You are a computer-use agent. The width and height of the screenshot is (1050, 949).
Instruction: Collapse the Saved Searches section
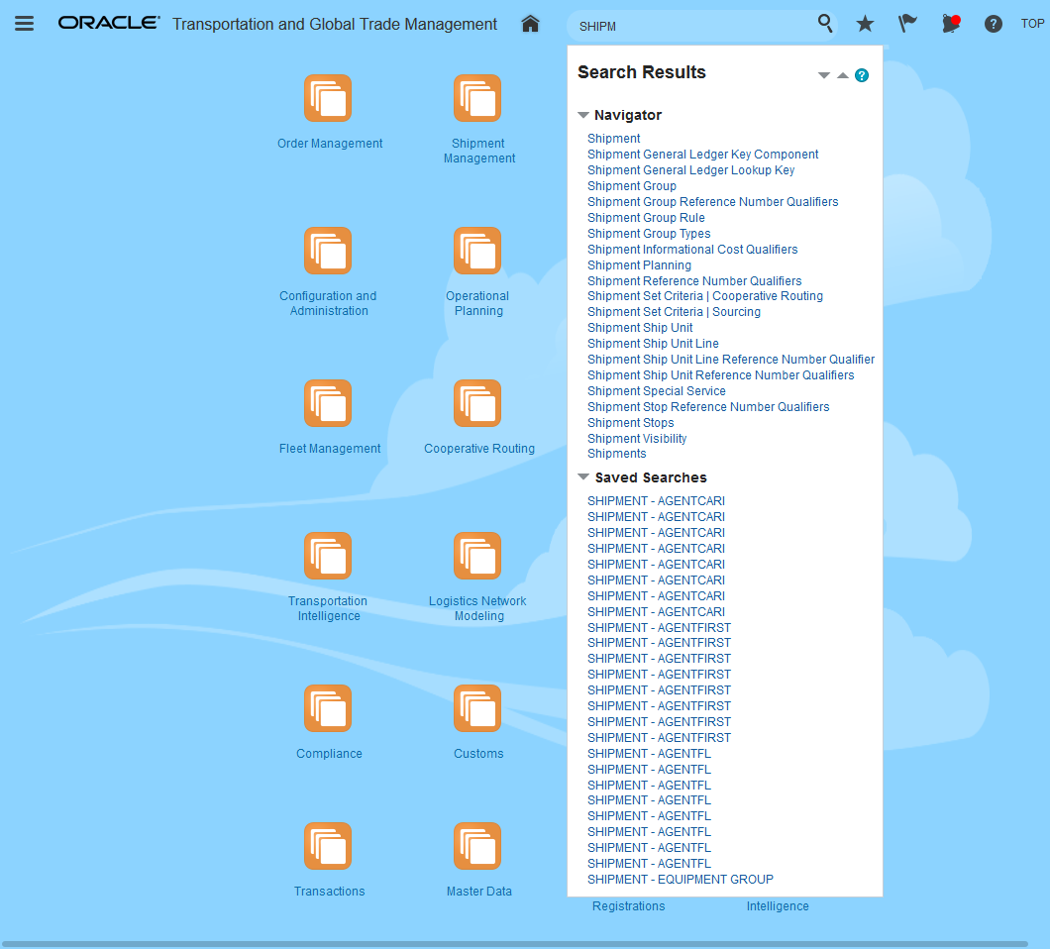click(x=583, y=476)
